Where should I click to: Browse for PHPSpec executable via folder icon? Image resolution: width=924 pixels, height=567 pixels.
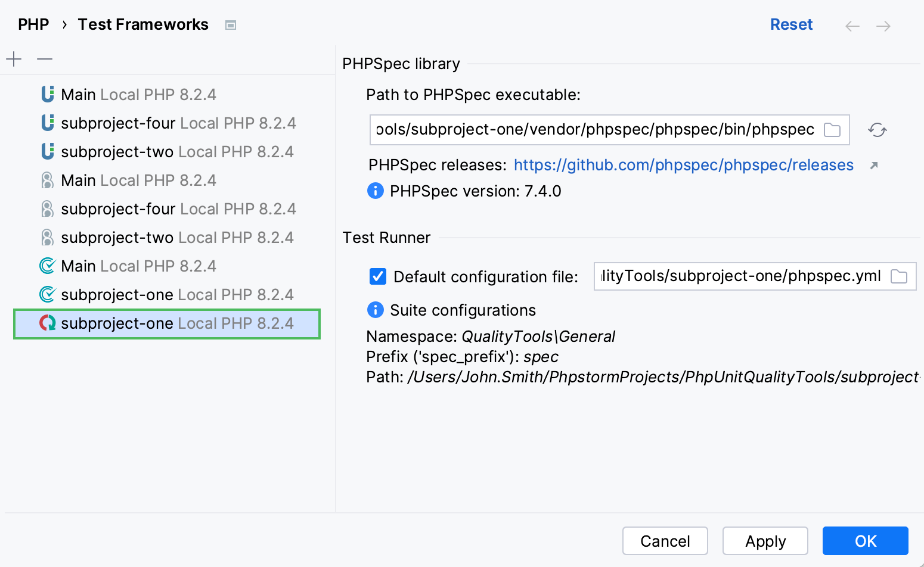pyautogui.click(x=832, y=129)
